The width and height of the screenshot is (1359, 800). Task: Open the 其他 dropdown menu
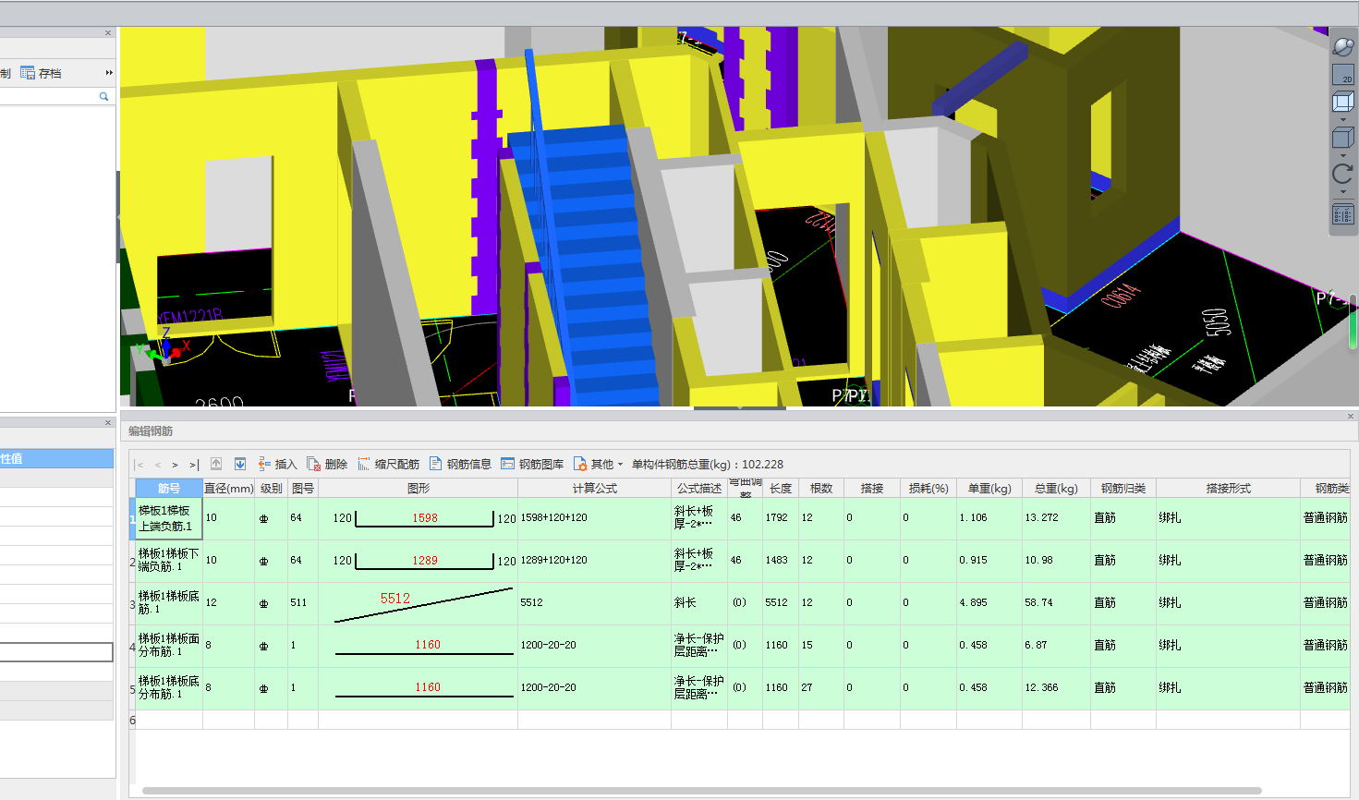(x=598, y=464)
